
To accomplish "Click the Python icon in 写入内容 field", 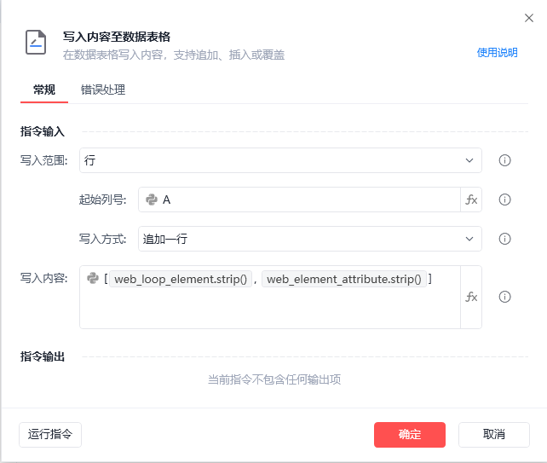I will (93, 279).
